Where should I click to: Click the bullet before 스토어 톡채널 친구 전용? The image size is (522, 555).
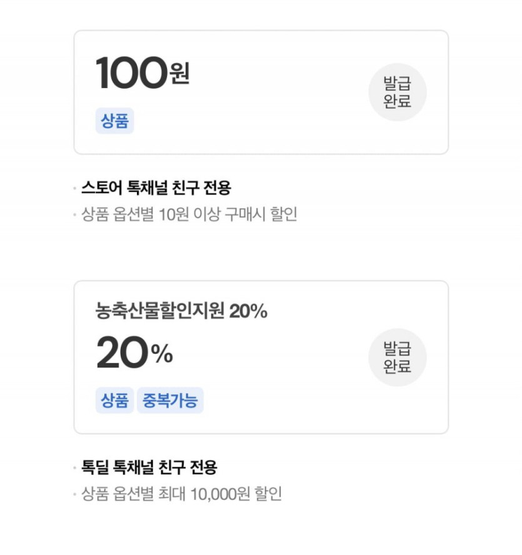point(75,187)
